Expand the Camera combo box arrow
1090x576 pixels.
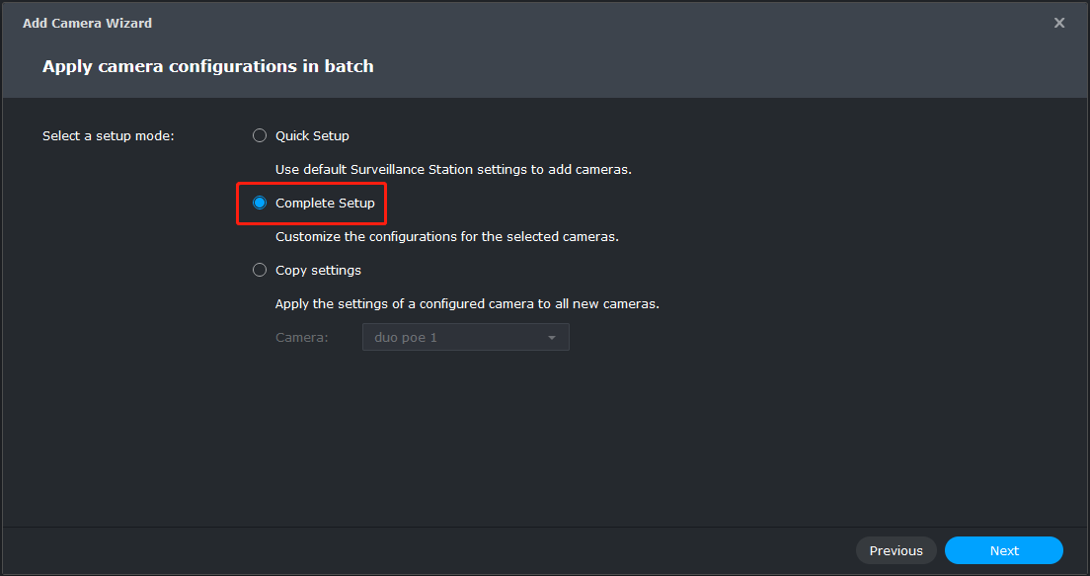[x=552, y=338]
